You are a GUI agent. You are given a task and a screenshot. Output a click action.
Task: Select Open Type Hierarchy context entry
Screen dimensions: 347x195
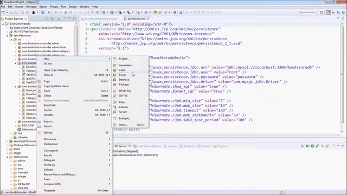pyautogui.click(x=74, y=70)
